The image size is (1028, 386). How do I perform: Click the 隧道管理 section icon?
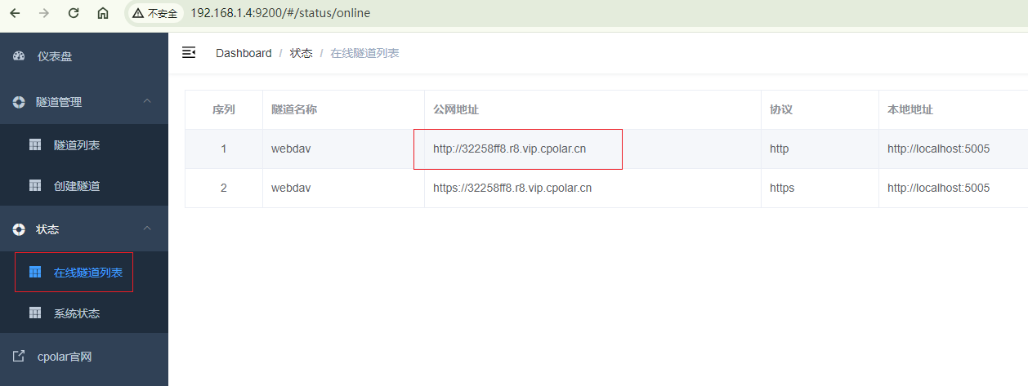pyautogui.click(x=19, y=102)
